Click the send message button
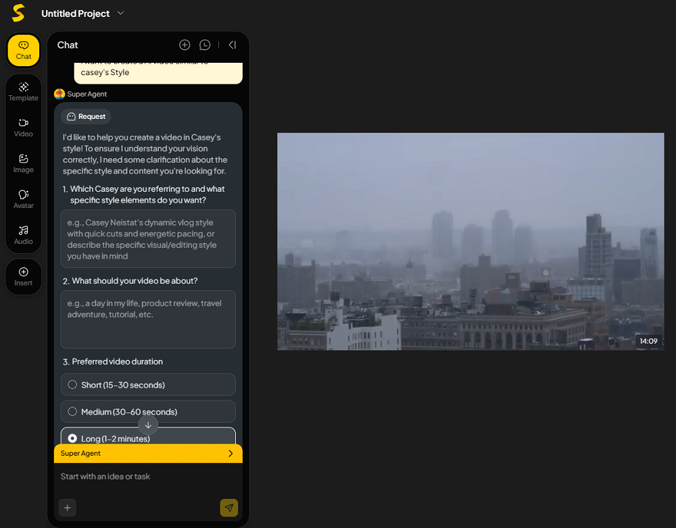 click(228, 508)
